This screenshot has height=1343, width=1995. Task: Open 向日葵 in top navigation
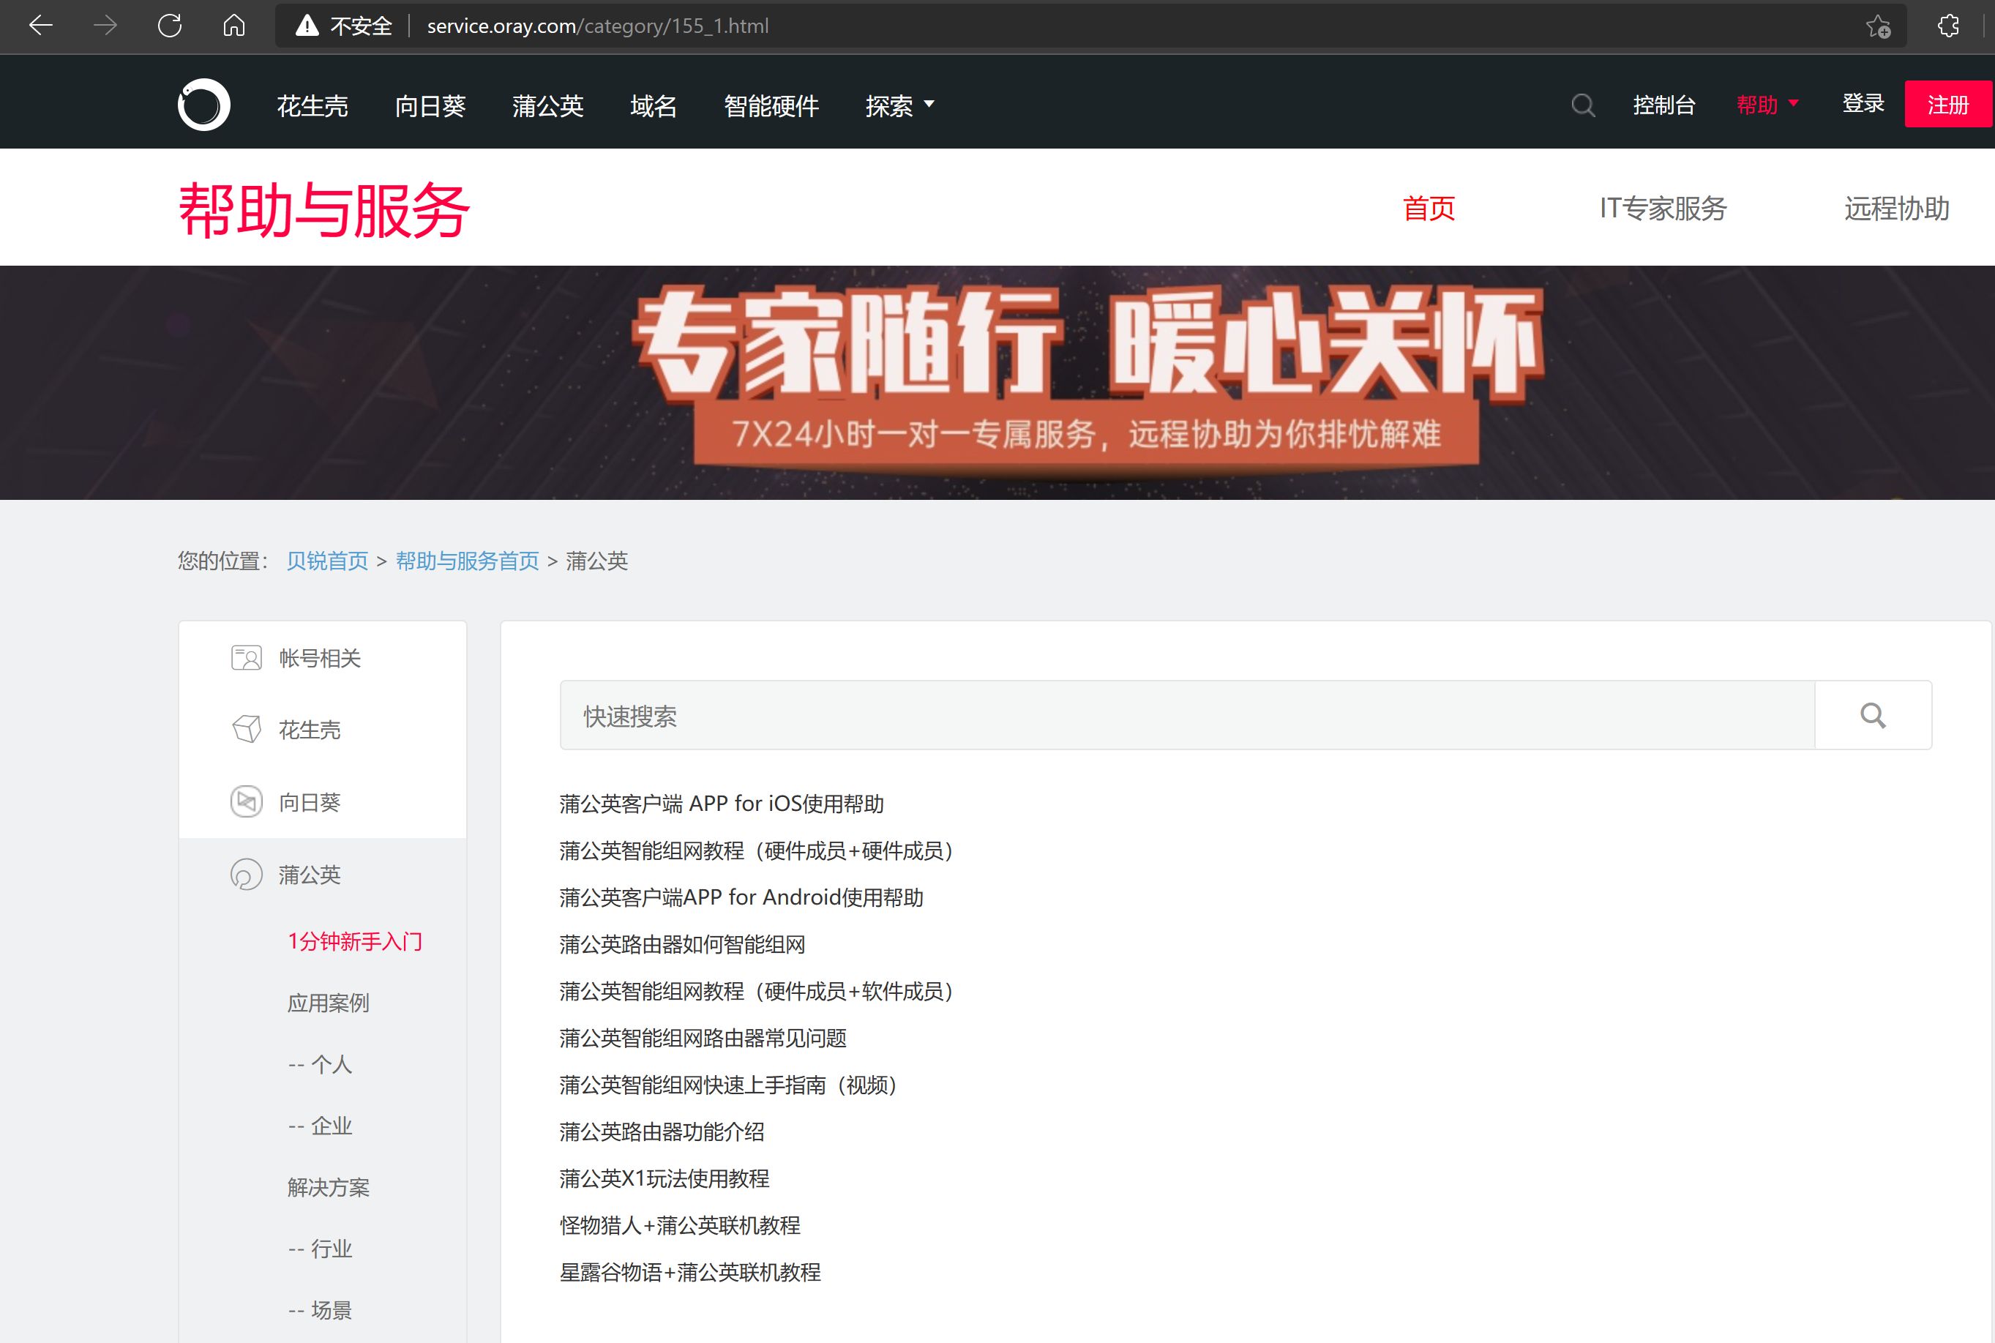[x=430, y=105]
